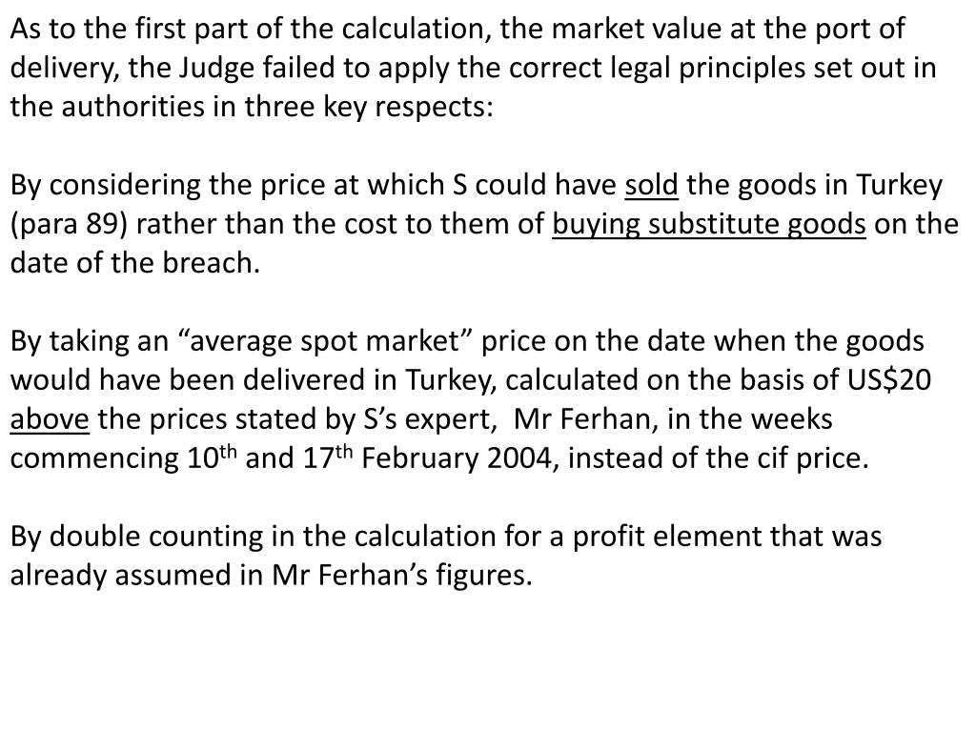
Task: Click the underlined word "sold"
Action: click(651, 185)
